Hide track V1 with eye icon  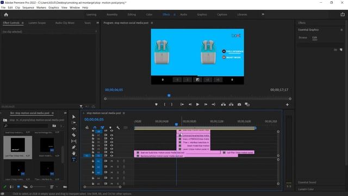pos(111,156)
